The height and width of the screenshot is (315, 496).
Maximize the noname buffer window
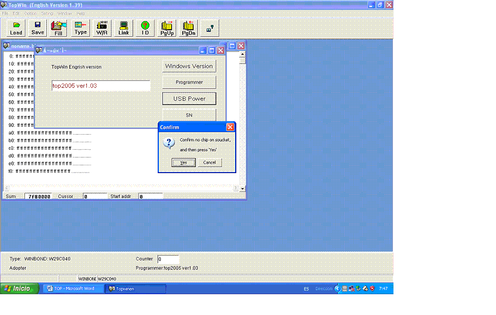(x=232, y=46)
